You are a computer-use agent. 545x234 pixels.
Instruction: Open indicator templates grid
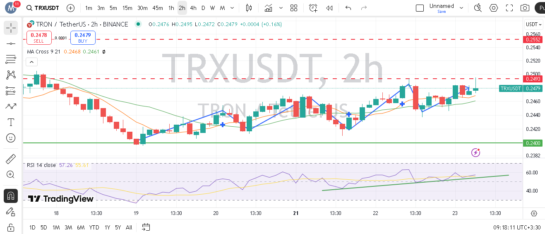294,8
